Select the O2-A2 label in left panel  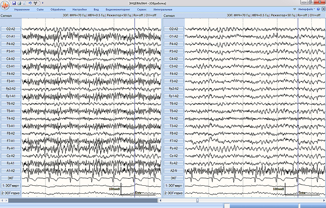point(11,29)
